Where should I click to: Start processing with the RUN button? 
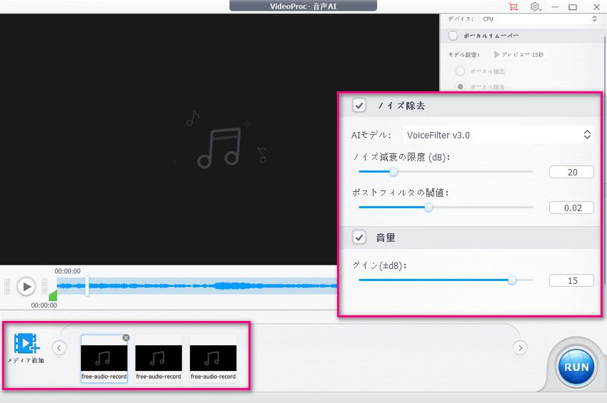576,367
